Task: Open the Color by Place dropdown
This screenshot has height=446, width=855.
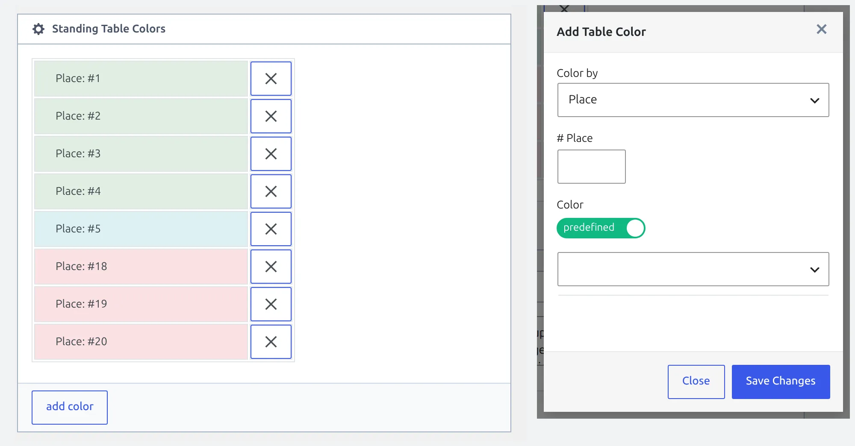Action: pos(693,100)
